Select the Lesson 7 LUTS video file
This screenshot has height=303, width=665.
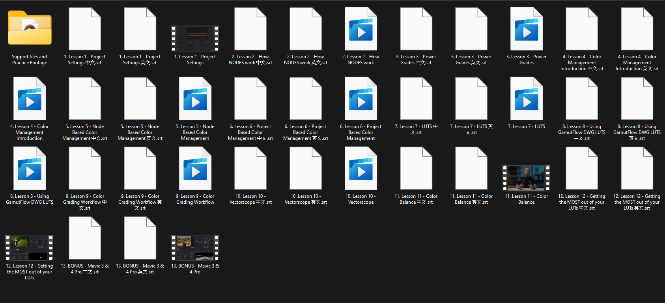(527, 99)
